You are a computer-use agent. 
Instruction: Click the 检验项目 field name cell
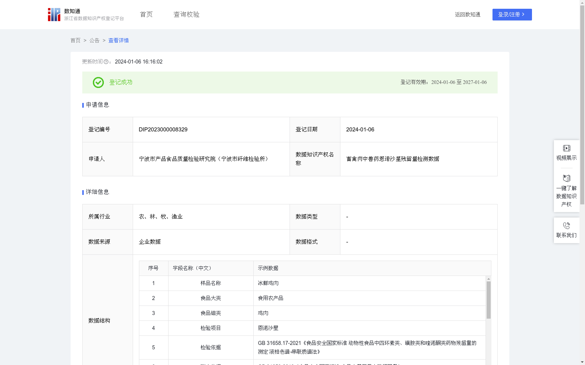211,328
